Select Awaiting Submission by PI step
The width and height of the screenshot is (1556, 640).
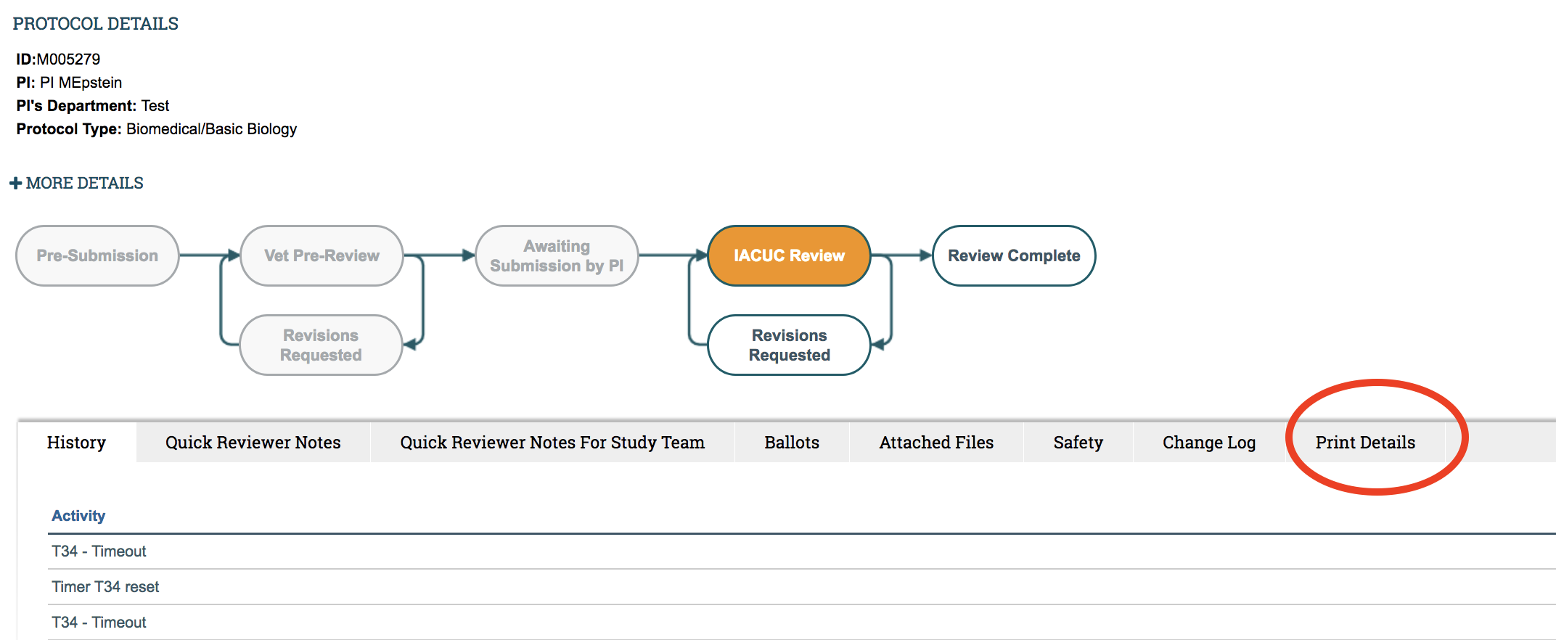click(x=557, y=255)
